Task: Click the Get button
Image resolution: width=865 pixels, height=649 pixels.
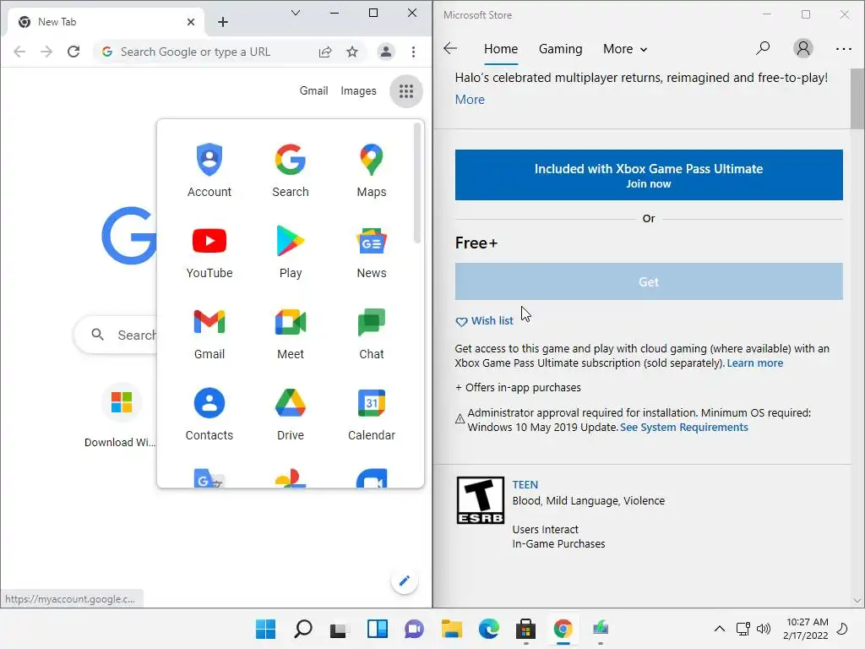Action: 648,282
